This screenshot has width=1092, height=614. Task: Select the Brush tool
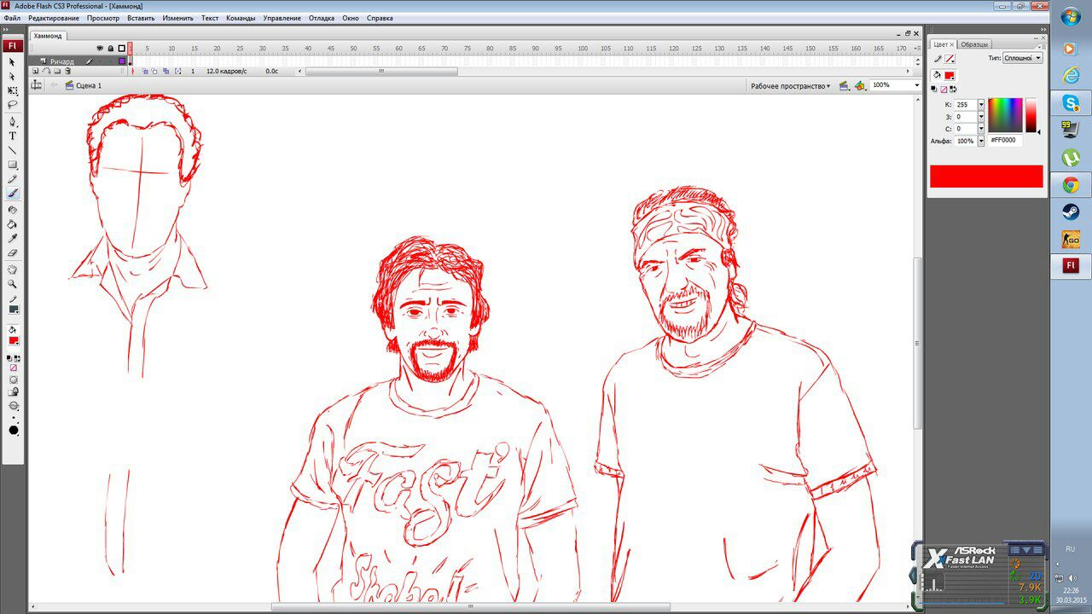[x=13, y=194]
